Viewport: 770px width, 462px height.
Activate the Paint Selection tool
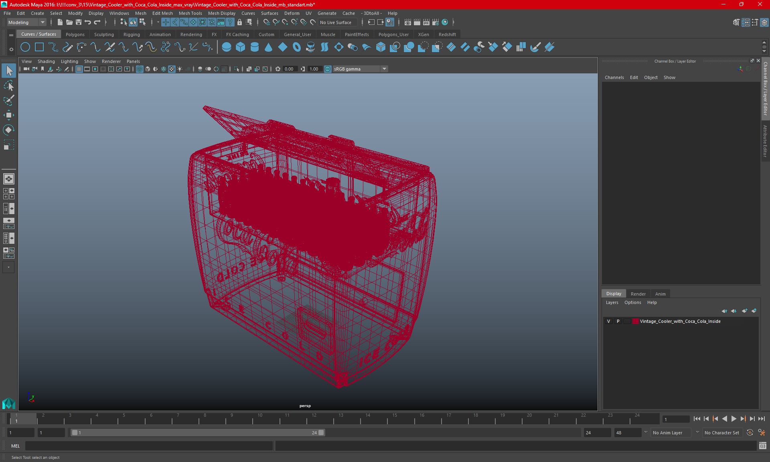pyautogui.click(x=9, y=100)
